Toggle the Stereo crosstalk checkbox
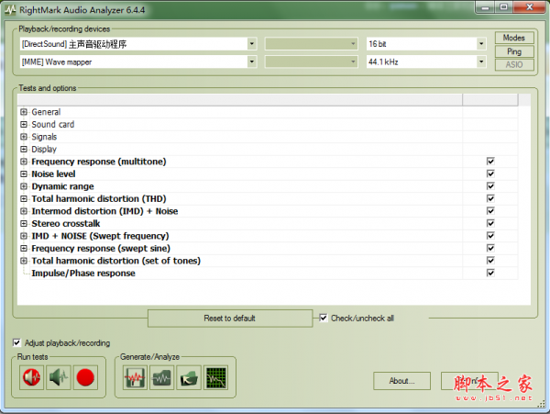The height and width of the screenshot is (414, 550). tap(490, 223)
